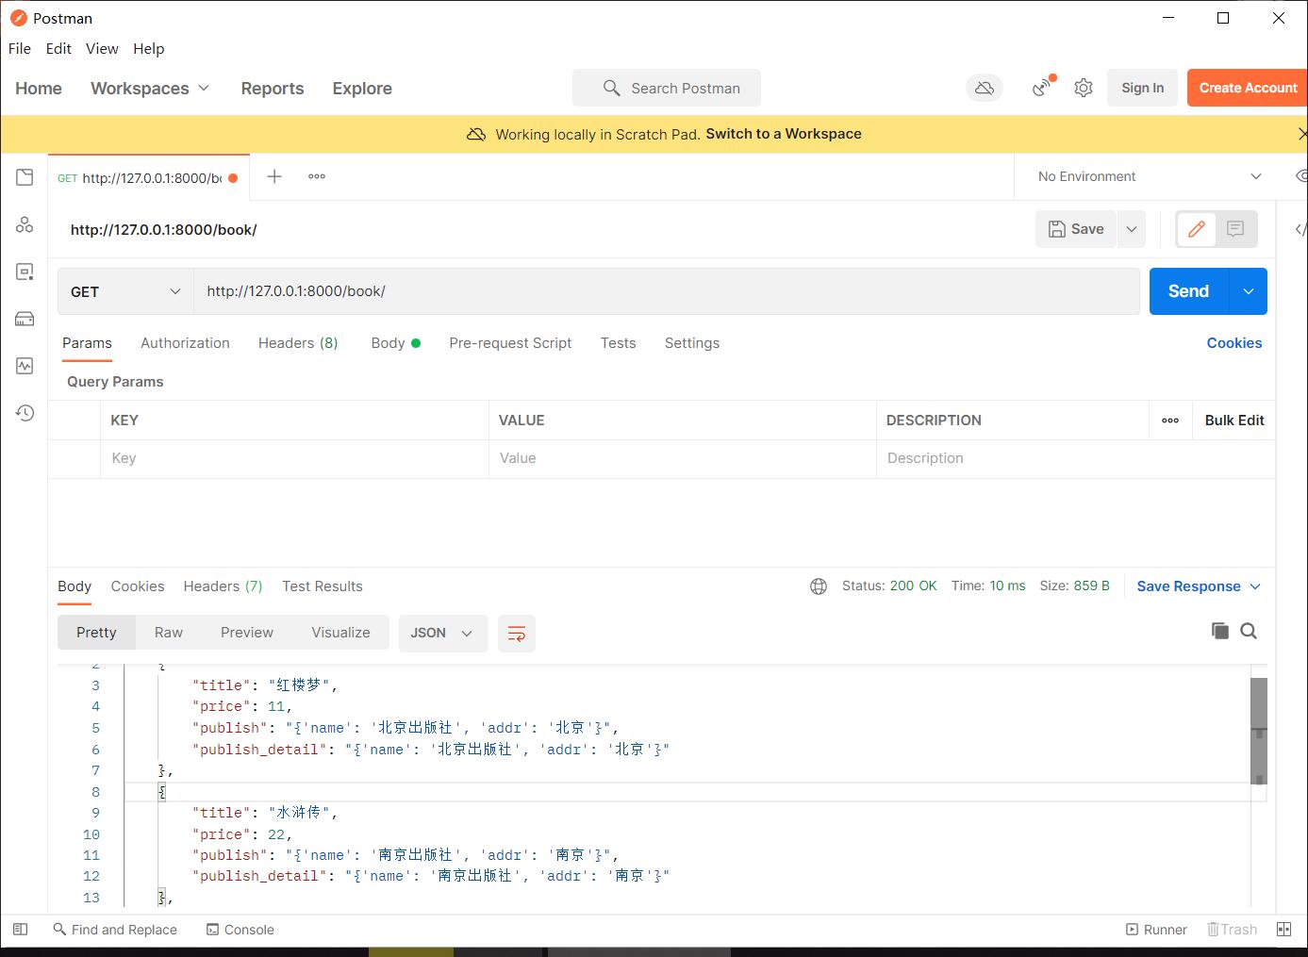The image size is (1308, 957).
Task: Toggle the sidebar via bottom-left icon
Action: 21,929
